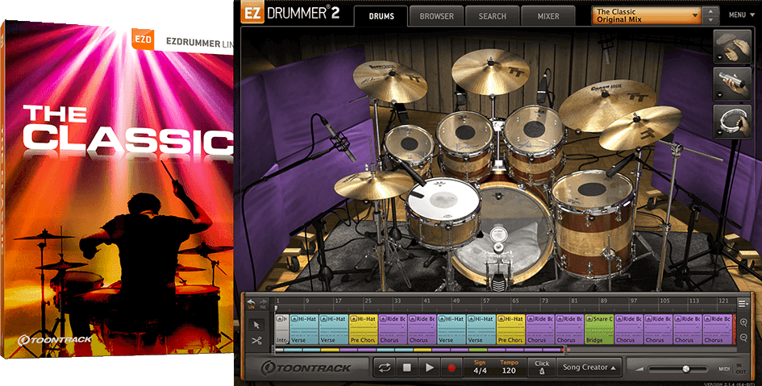
Task: Click the song overview bar below the track
Action: [422, 350]
